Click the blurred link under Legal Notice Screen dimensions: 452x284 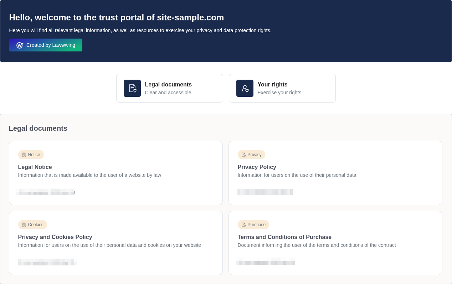click(45, 192)
